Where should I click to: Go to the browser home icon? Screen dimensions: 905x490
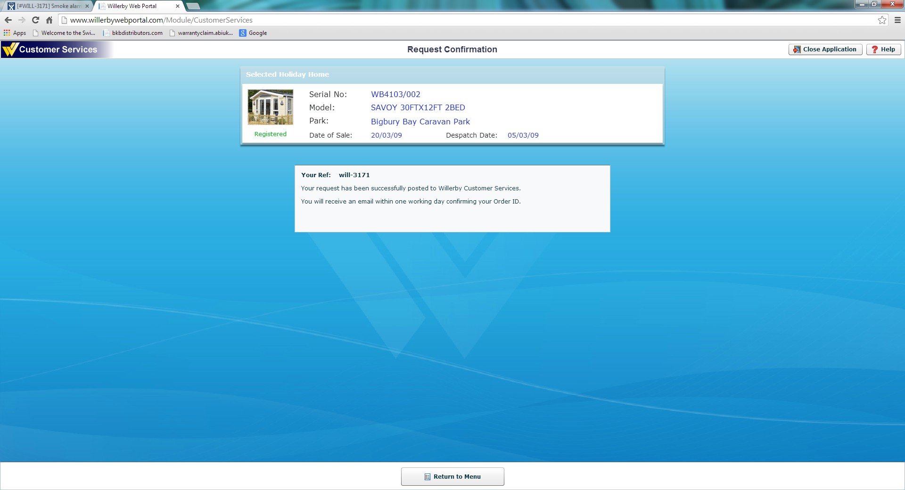(x=49, y=20)
